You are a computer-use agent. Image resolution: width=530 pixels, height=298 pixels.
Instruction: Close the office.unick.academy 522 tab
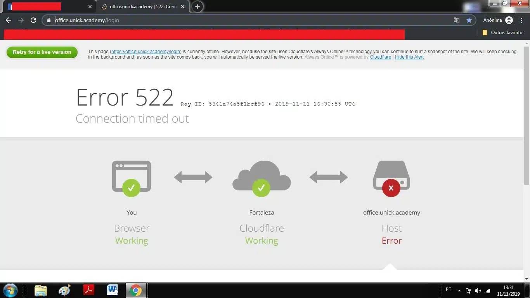point(183,7)
